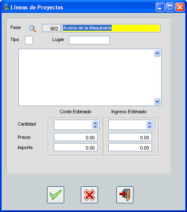The width and height of the screenshot is (187, 212).
Task: Click the Fase code field showing 902
Action: (51, 28)
